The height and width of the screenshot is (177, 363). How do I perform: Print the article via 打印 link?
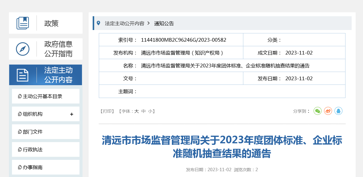pyautogui.click(x=107, y=111)
